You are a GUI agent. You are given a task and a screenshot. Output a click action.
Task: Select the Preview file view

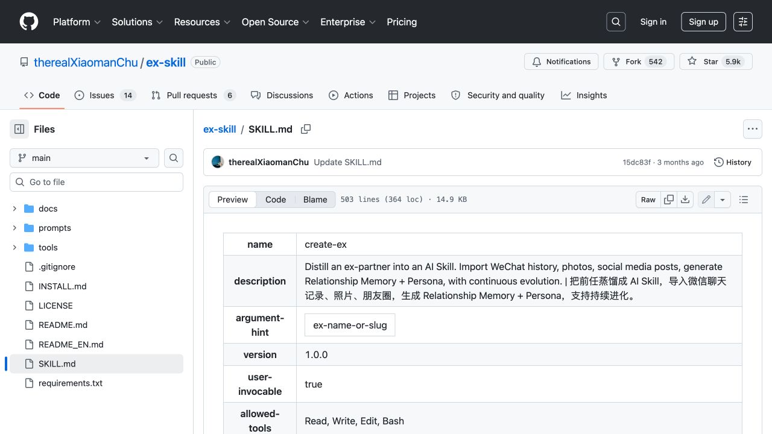click(x=233, y=200)
